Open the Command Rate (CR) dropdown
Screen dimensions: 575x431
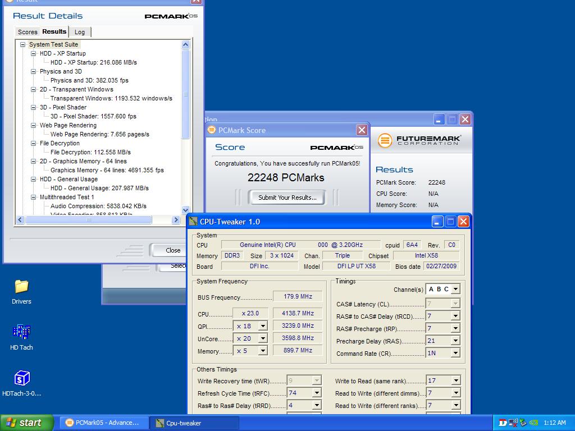[x=455, y=353]
